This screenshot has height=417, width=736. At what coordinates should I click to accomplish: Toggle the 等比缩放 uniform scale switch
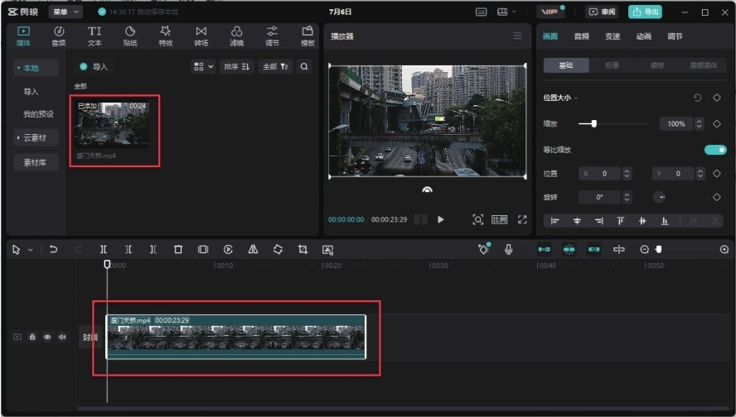pos(715,150)
